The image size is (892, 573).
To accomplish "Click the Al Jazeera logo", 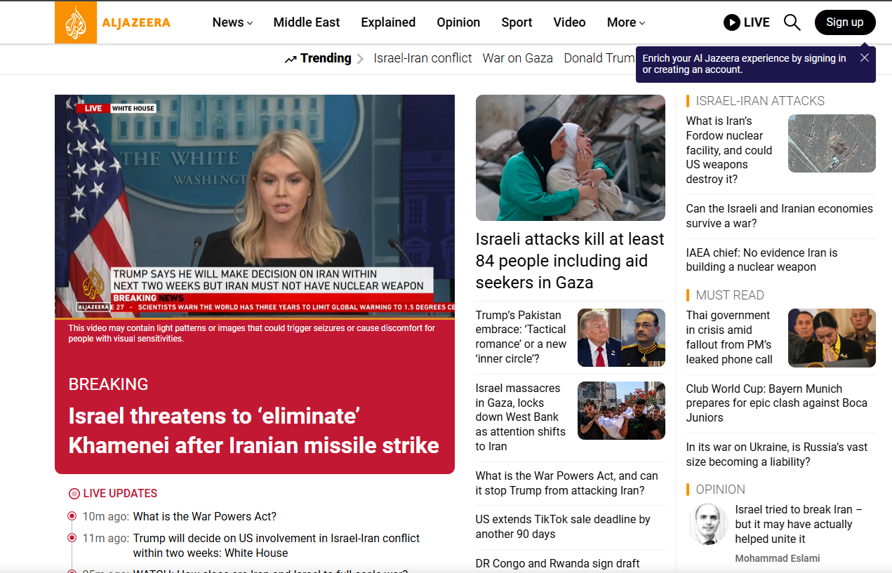I will click(x=112, y=22).
